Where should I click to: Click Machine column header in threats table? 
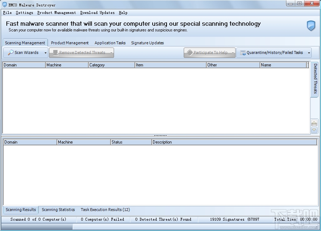click(67, 65)
